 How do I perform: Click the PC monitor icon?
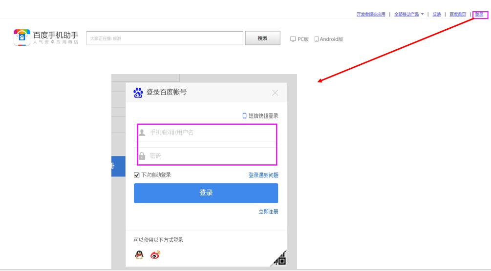[x=293, y=39]
